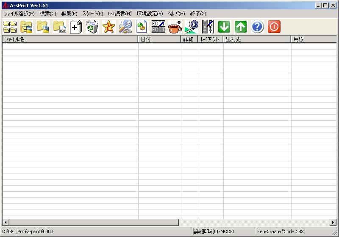Click the magnifying glass search icon
The image size is (339, 237).
point(125,27)
